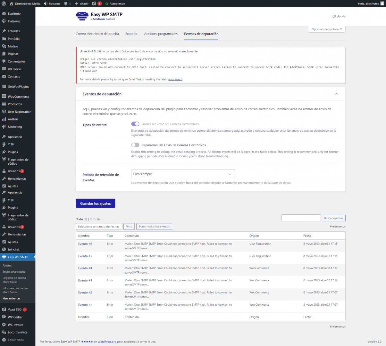Click Selecciona un rango de fechas field
This screenshot has height=346, width=386.
coord(99,227)
